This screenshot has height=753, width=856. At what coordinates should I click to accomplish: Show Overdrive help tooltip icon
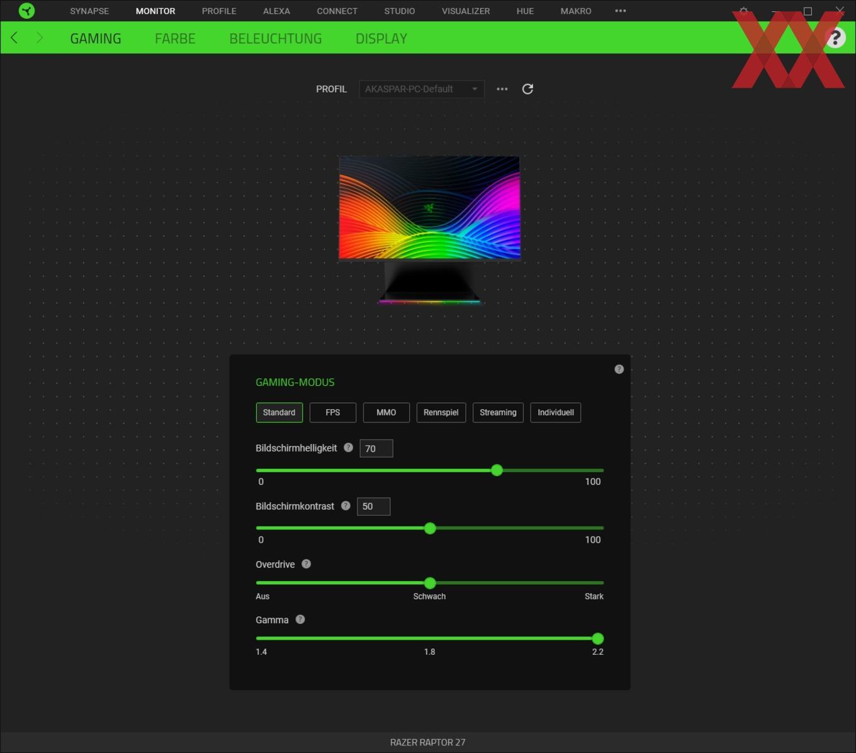click(x=306, y=563)
